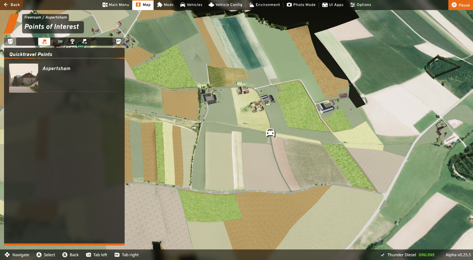Open the Vehicles tab
Image resolution: width=473 pixels, height=260 pixels.
pyautogui.click(x=191, y=5)
